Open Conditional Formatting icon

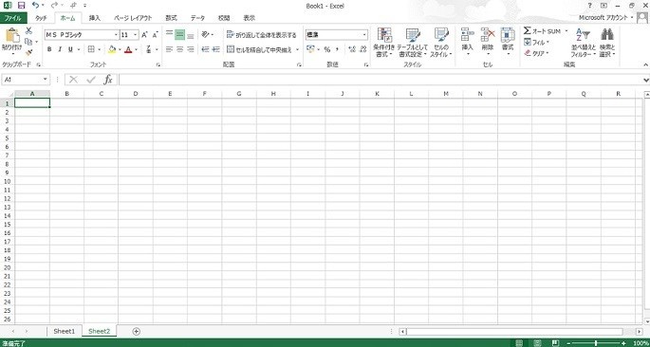pos(384,36)
